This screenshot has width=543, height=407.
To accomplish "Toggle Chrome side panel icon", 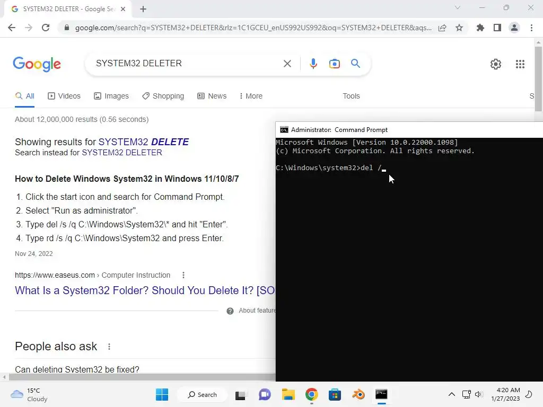I will 497,28.
